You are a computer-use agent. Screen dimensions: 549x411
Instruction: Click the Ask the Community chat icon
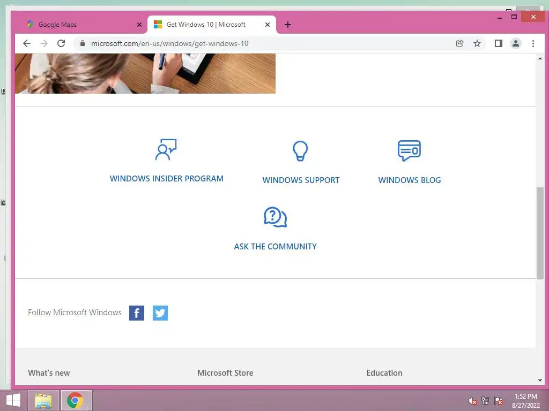pos(275,217)
